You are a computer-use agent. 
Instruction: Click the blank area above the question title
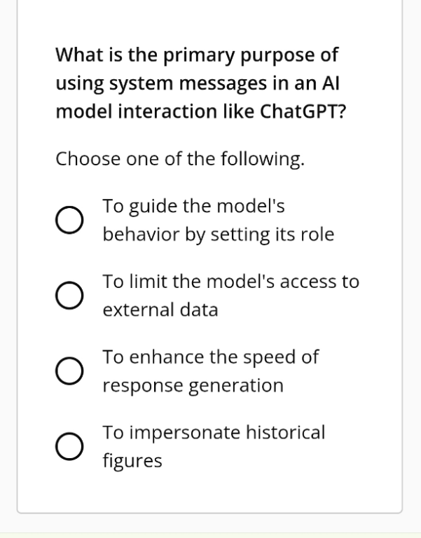coord(209,20)
